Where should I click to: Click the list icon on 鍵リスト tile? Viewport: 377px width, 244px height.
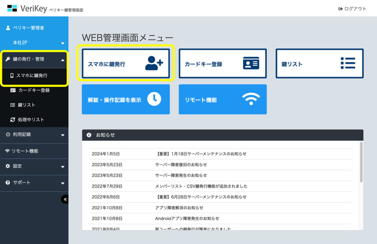click(x=348, y=63)
